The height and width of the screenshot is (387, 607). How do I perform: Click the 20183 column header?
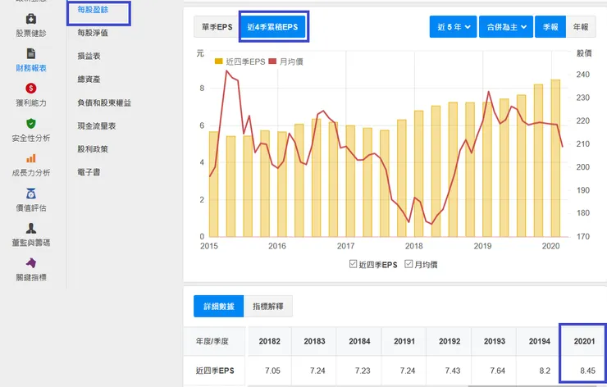314,341
